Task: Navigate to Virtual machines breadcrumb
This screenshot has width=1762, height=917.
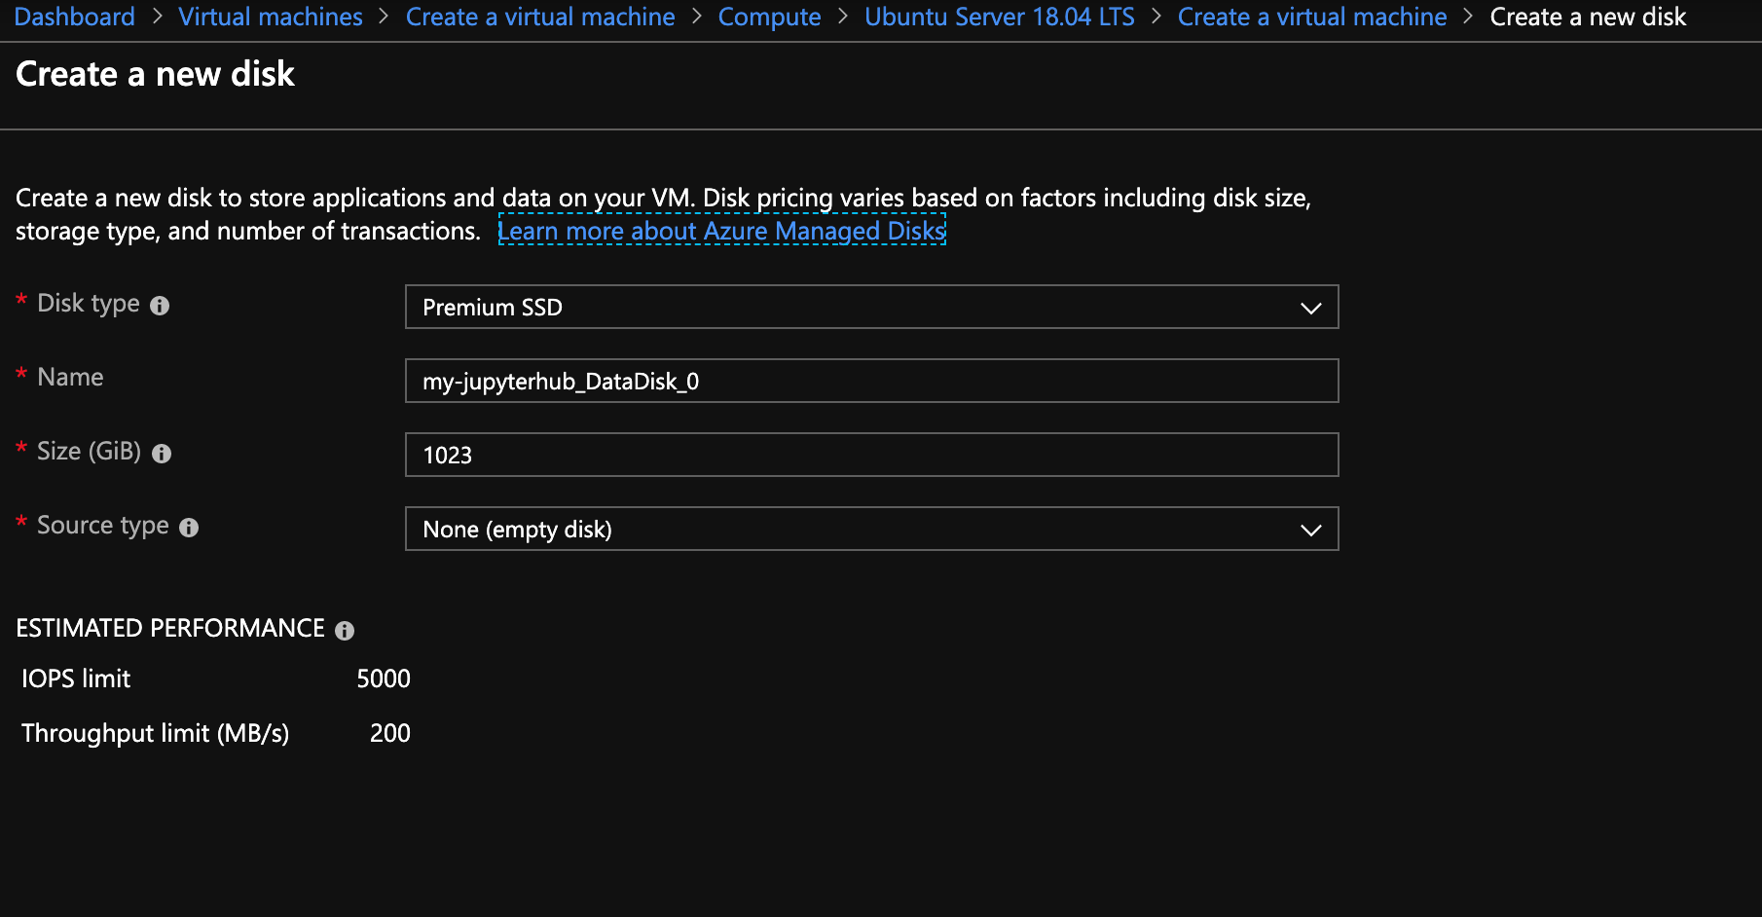Action: click(271, 17)
